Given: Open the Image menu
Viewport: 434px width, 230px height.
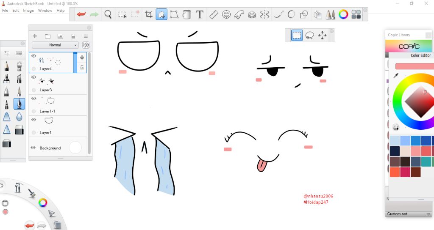Looking at the screenshot, I should pos(28,11).
